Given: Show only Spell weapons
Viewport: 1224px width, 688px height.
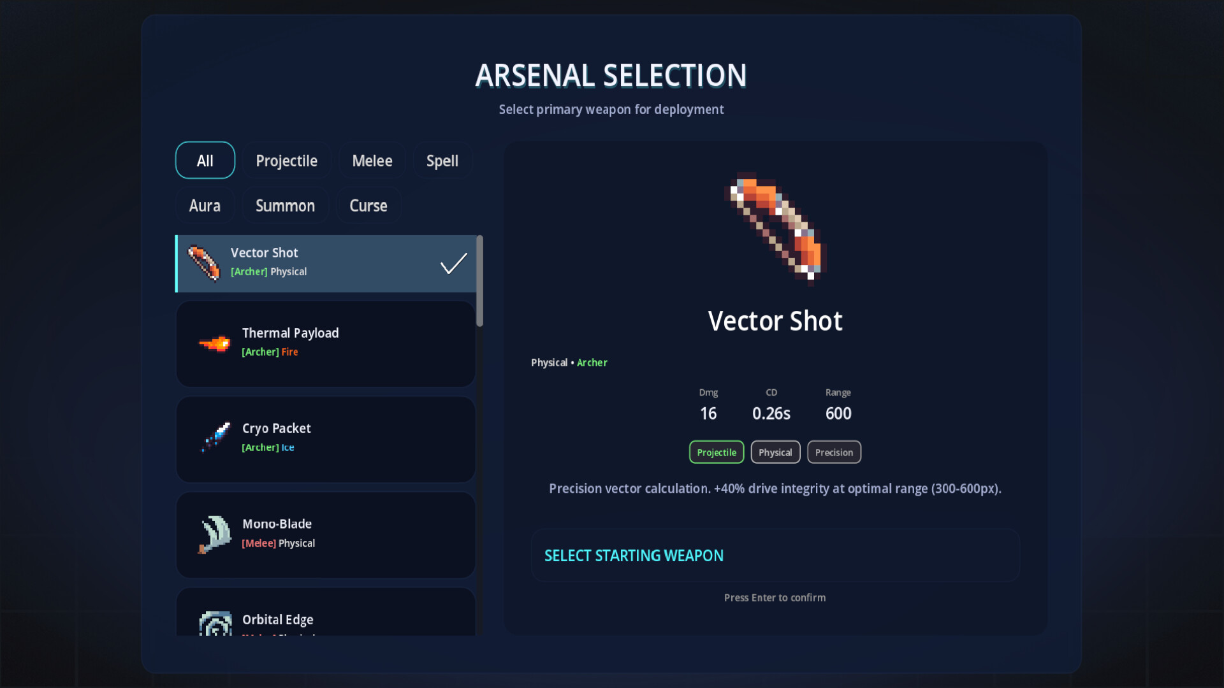Looking at the screenshot, I should 442,161.
